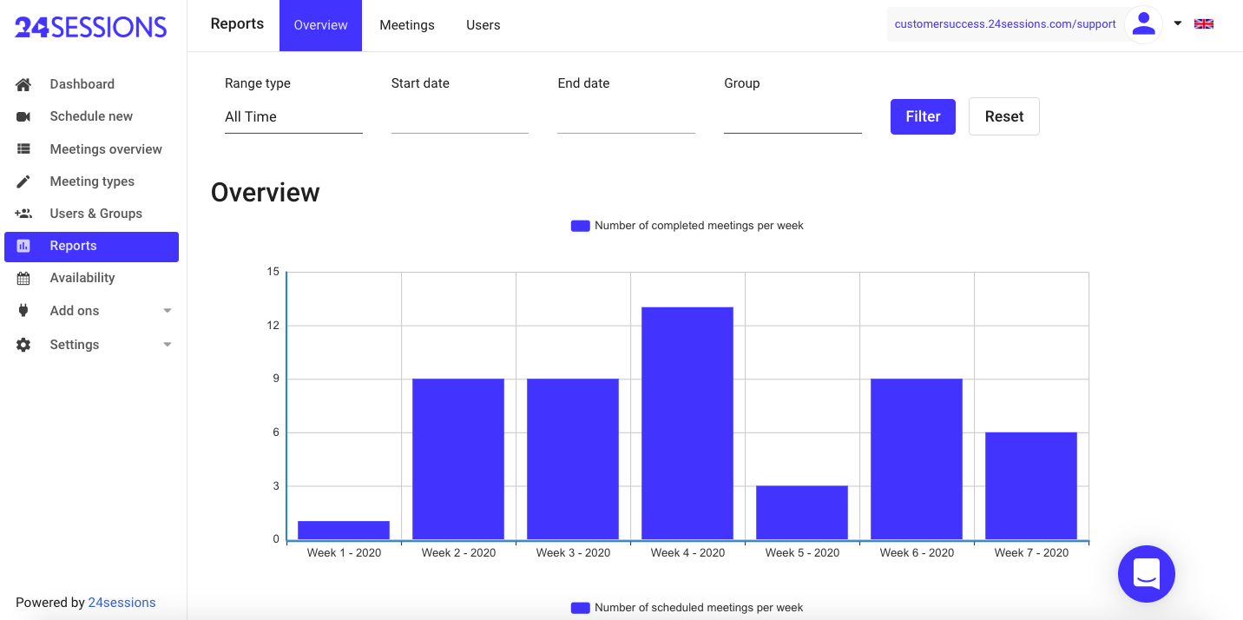
Task: Switch to the Users tab
Action: [483, 25]
